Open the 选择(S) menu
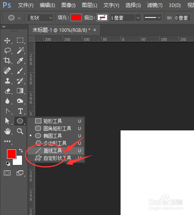Image resolution: width=194 pixels, height=215 pixels. tap(133, 5)
